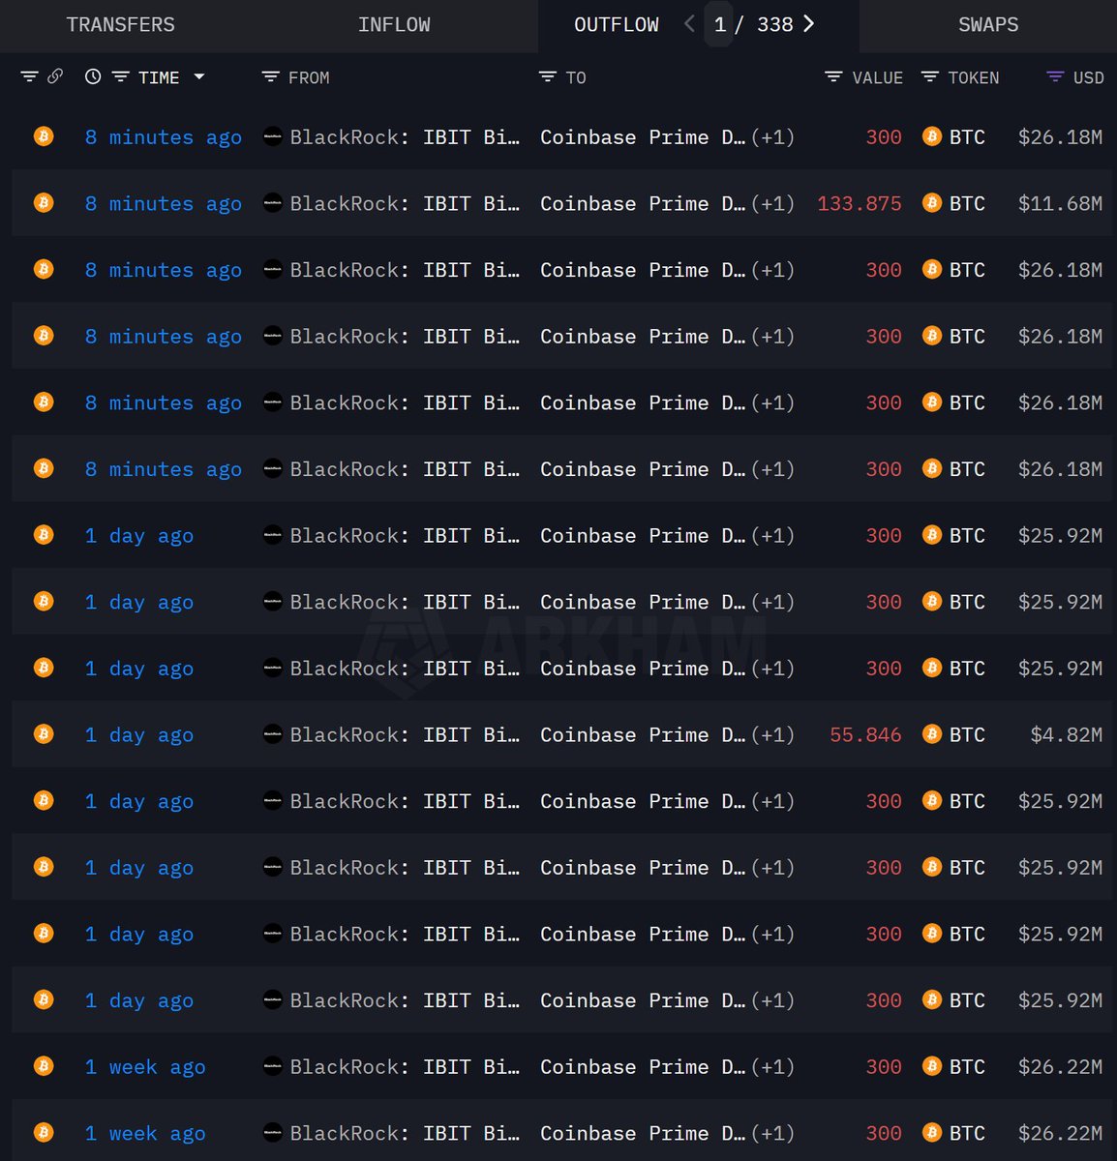Viewport: 1117px width, 1161px height.
Task: Toggle the TIME sort caret arrow
Action: (x=199, y=76)
